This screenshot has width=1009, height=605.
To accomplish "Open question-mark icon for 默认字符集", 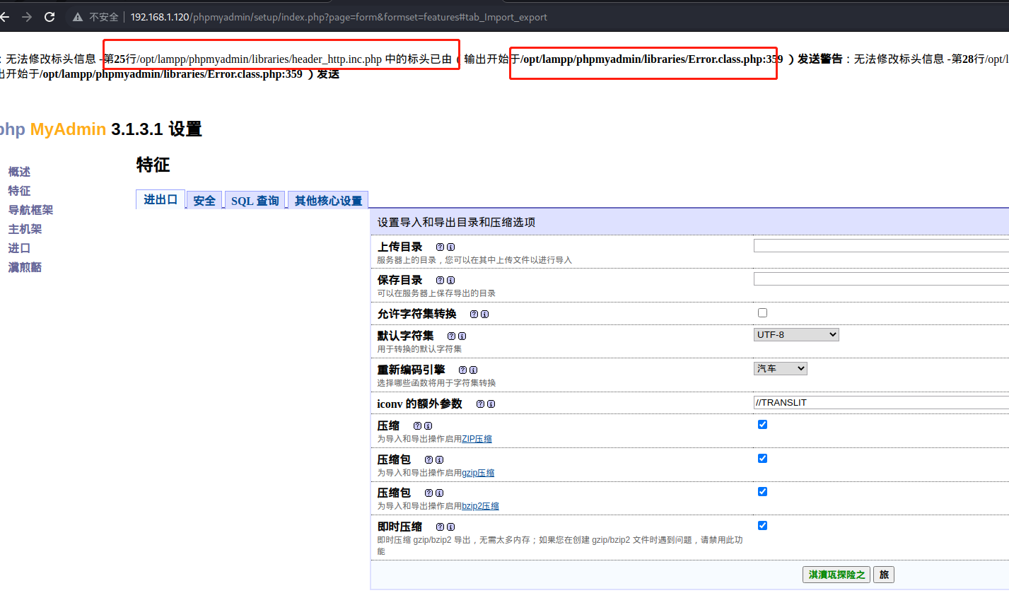I will pyautogui.click(x=451, y=336).
